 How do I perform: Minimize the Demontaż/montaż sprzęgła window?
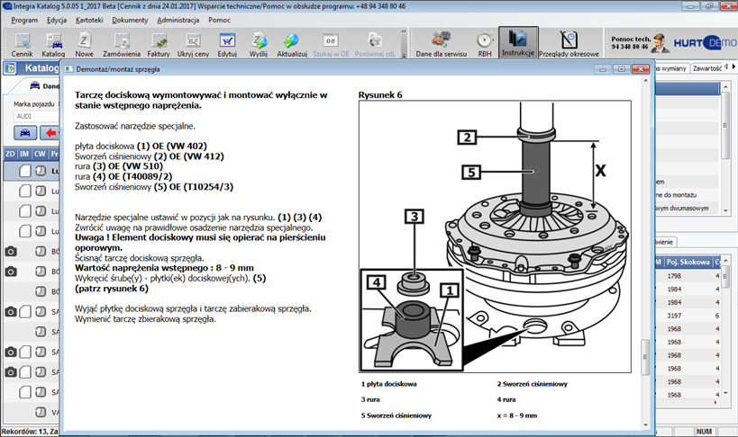(x=602, y=69)
